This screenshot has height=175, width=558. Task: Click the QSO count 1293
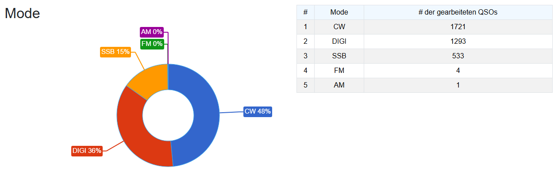[x=458, y=42]
